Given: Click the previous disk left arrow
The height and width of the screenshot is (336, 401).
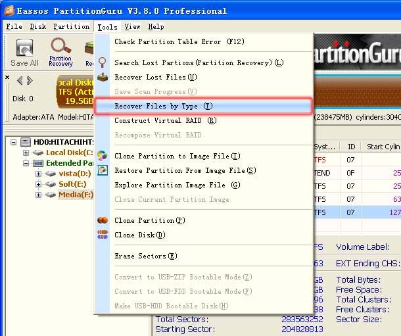Looking at the screenshot, I should pos(20,80).
